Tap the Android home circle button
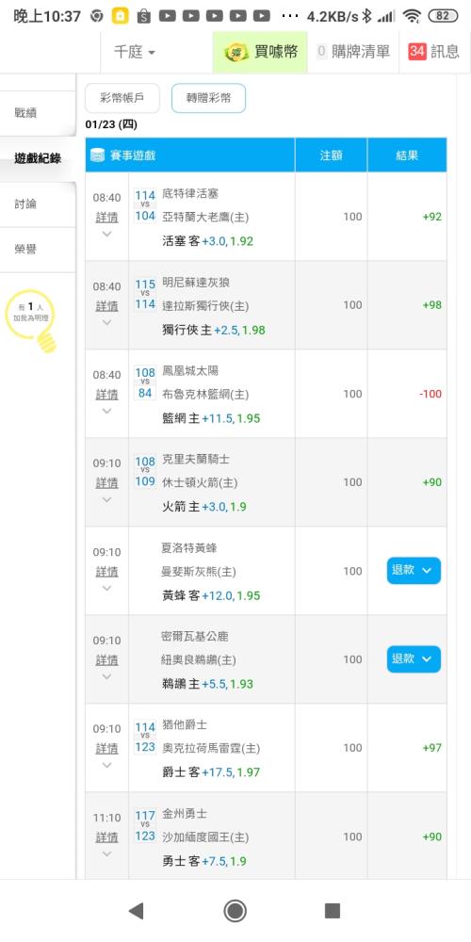The width and height of the screenshot is (471, 942). pos(235,911)
